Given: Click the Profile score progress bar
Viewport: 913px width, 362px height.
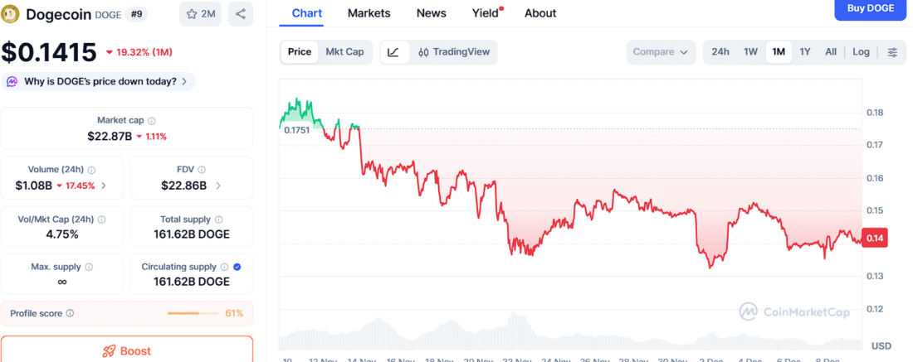Looking at the screenshot, I should 193,313.
